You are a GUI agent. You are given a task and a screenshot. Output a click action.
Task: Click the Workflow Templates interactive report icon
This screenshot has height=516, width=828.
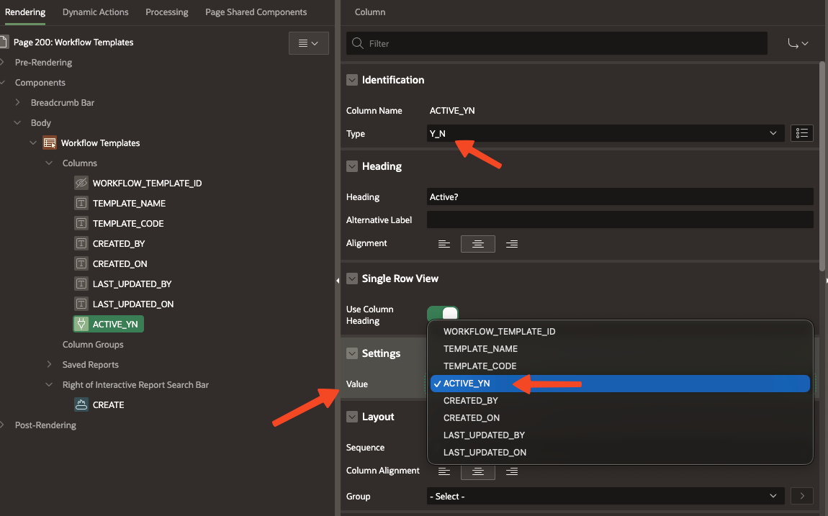tap(50, 143)
